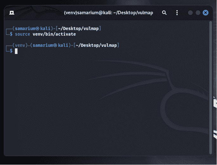Open the terminal search icon

164,13
